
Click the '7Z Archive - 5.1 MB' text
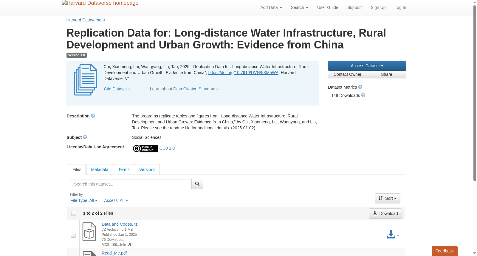pyautogui.click(x=117, y=230)
